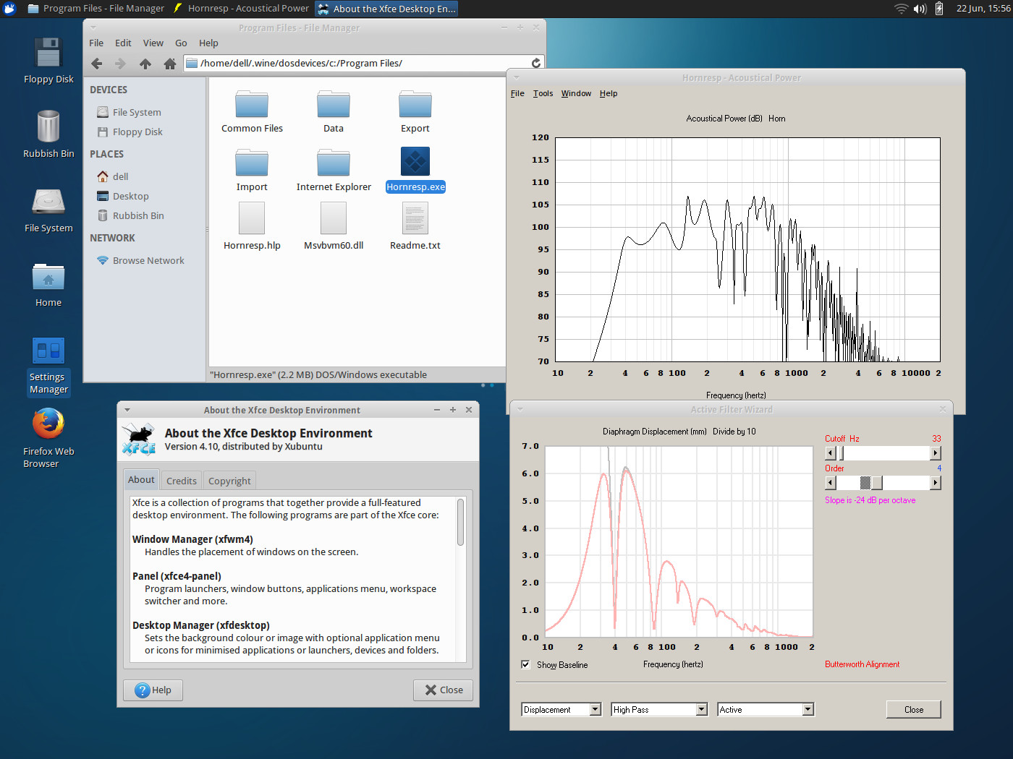Open the Go menu in File Manager
The width and height of the screenshot is (1013, 759).
point(181,43)
